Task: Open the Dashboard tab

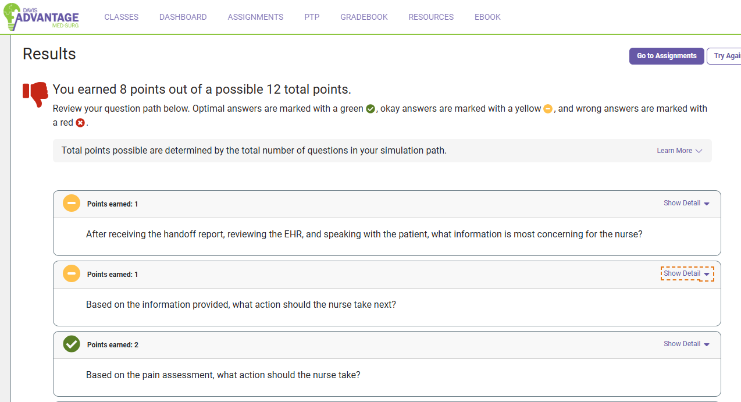Action: 183,17
